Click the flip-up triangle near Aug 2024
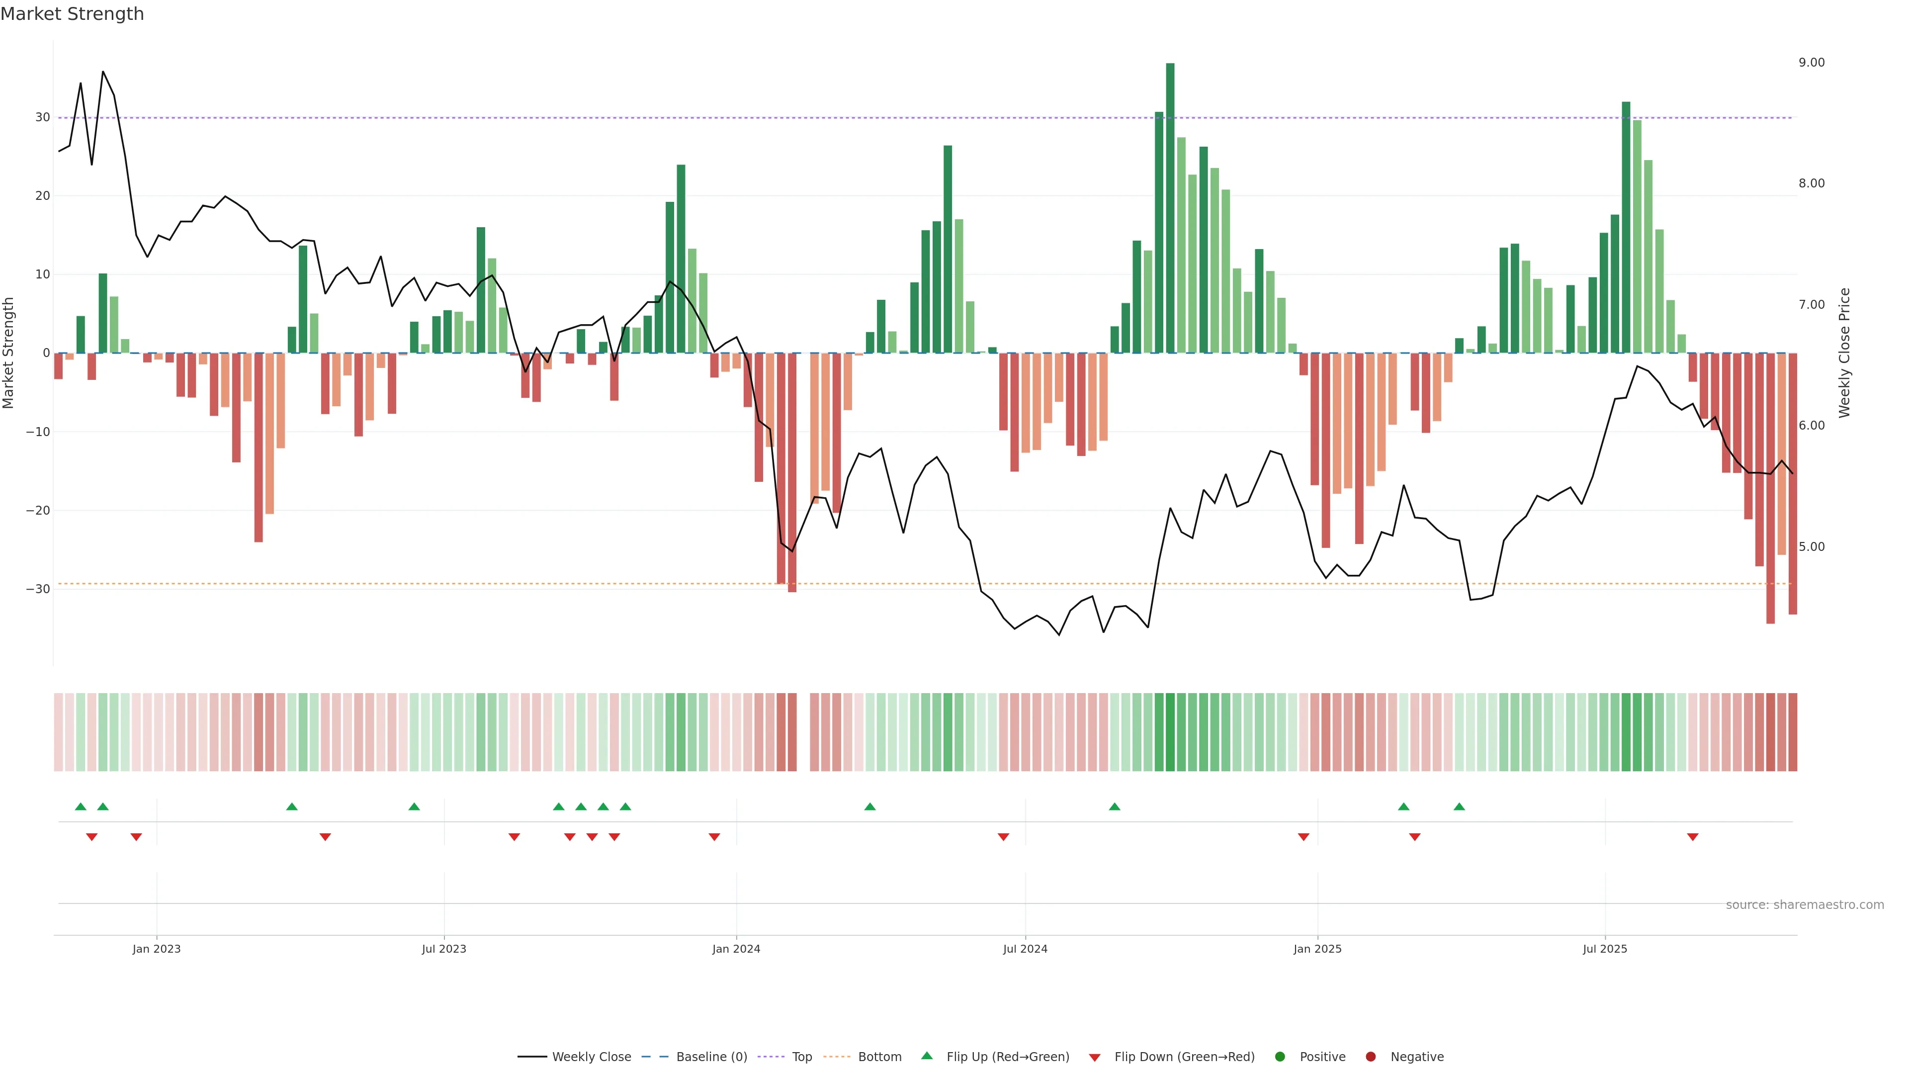The height and width of the screenshot is (1074, 1909). coord(1115,806)
